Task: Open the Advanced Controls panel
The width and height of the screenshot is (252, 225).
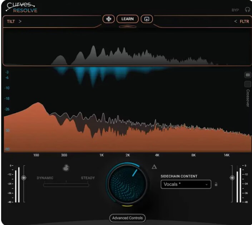Action: pyautogui.click(x=128, y=218)
